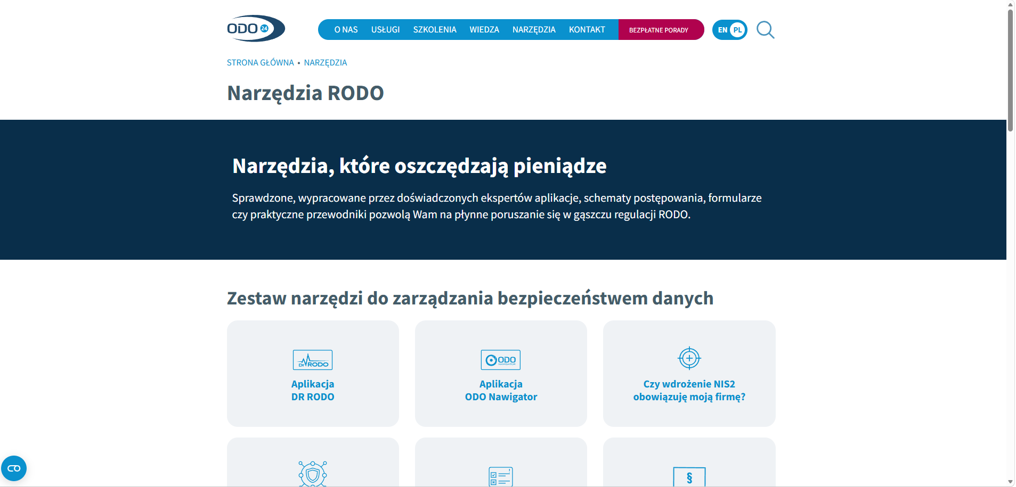The width and height of the screenshot is (1016, 487).
Task: Open the ODO Nawigator application icon
Action: click(500, 360)
